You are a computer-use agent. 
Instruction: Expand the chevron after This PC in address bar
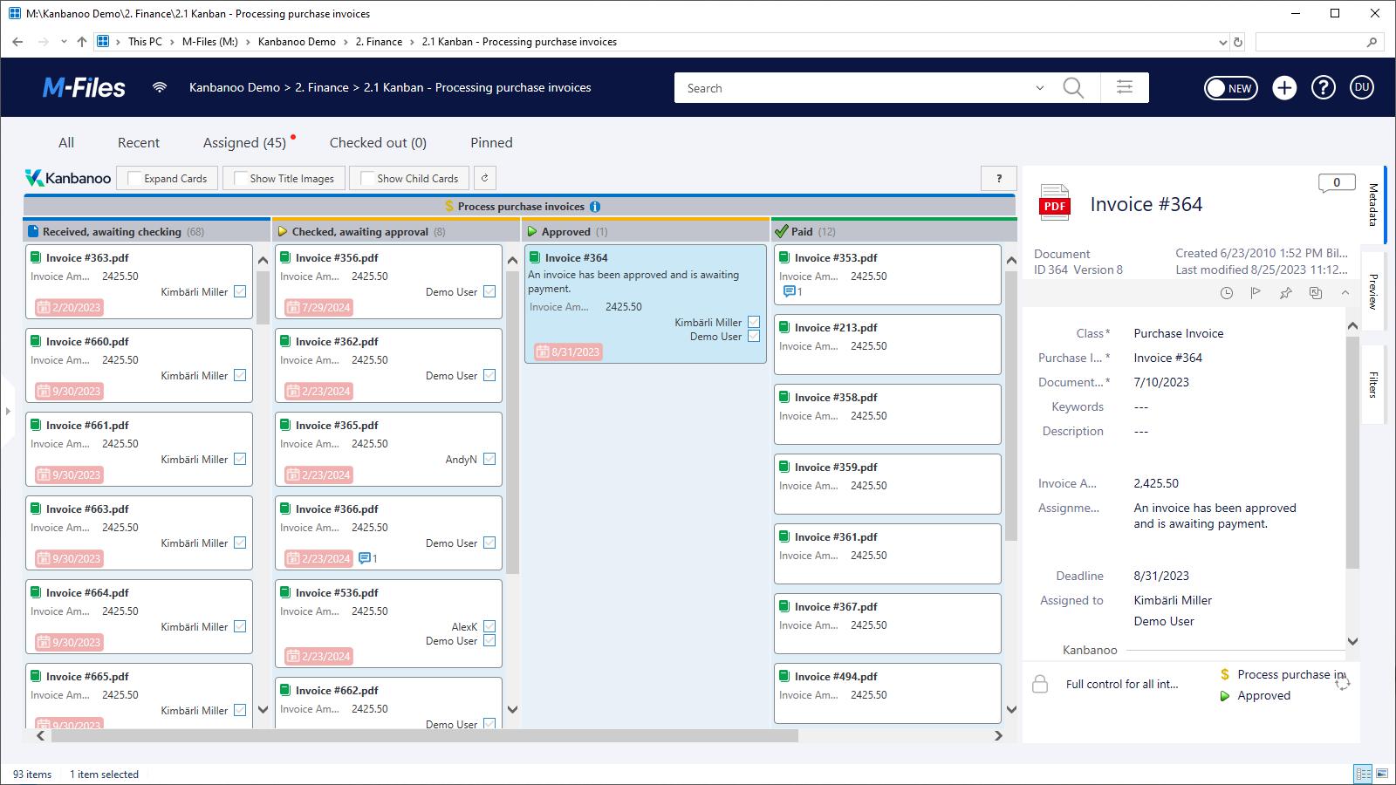[x=173, y=42]
